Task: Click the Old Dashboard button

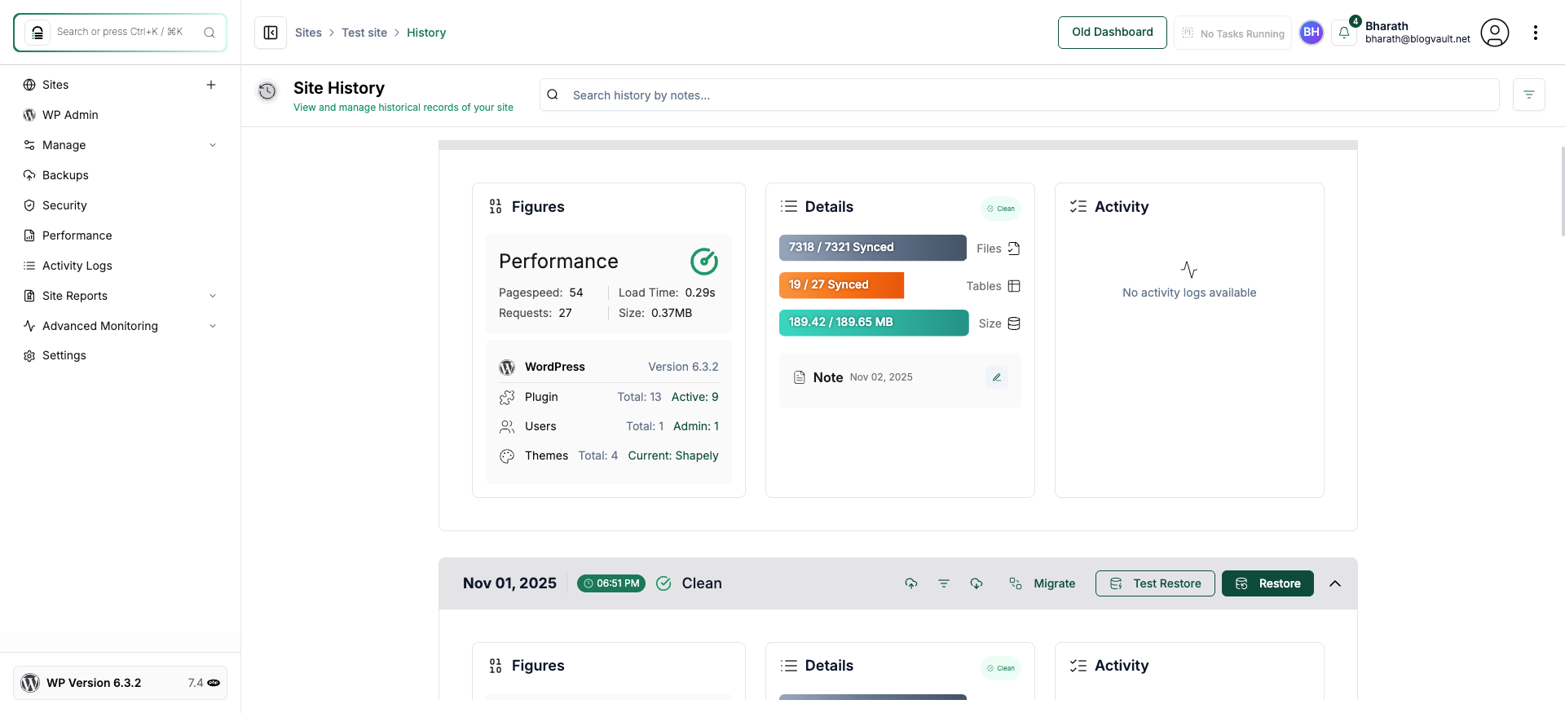Action: (x=1112, y=33)
